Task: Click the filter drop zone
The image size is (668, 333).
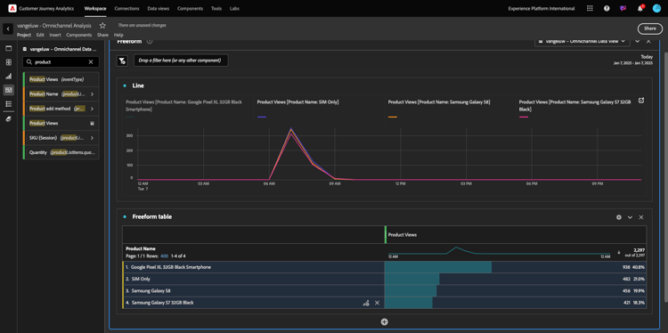Action: [181, 61]
